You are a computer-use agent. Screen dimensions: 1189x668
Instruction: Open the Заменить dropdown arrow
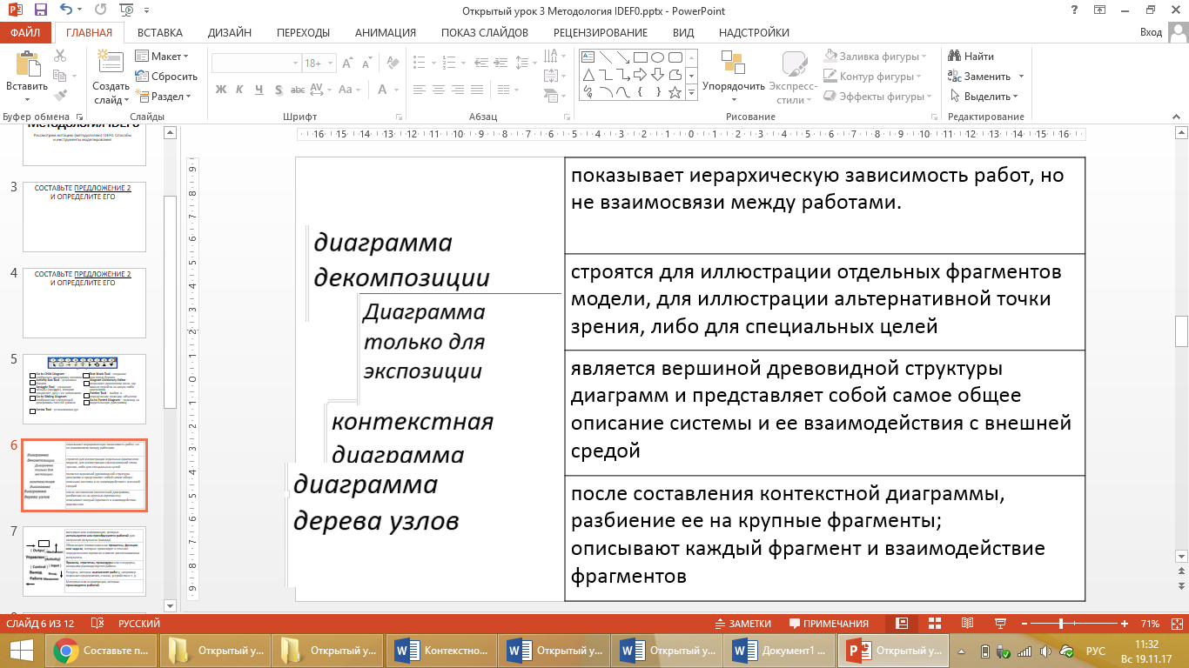click(1021, 77)
